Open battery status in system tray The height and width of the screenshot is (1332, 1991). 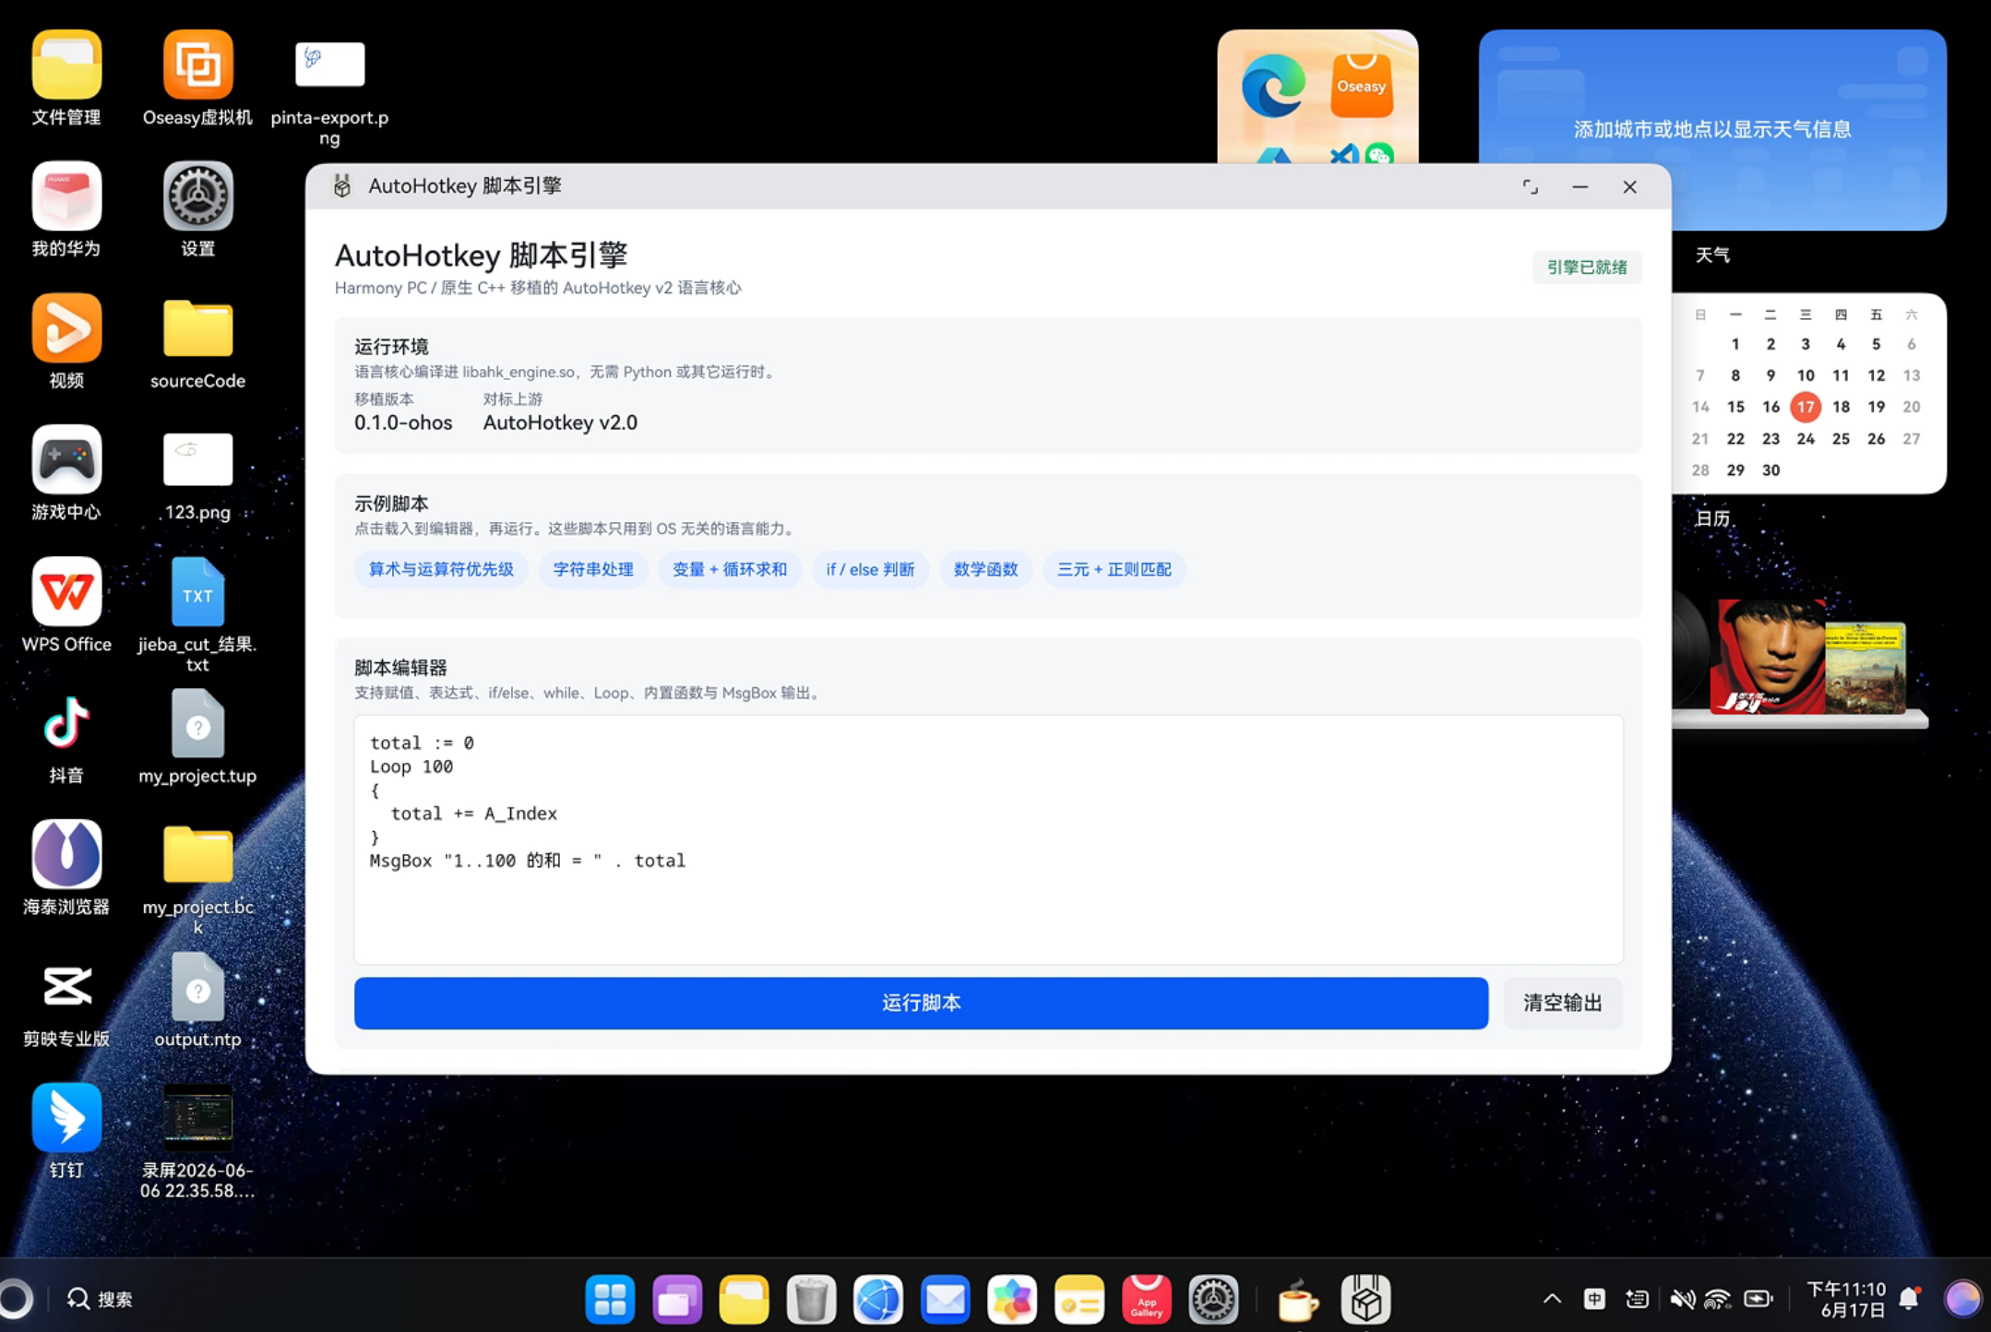pos(1759,1299)
